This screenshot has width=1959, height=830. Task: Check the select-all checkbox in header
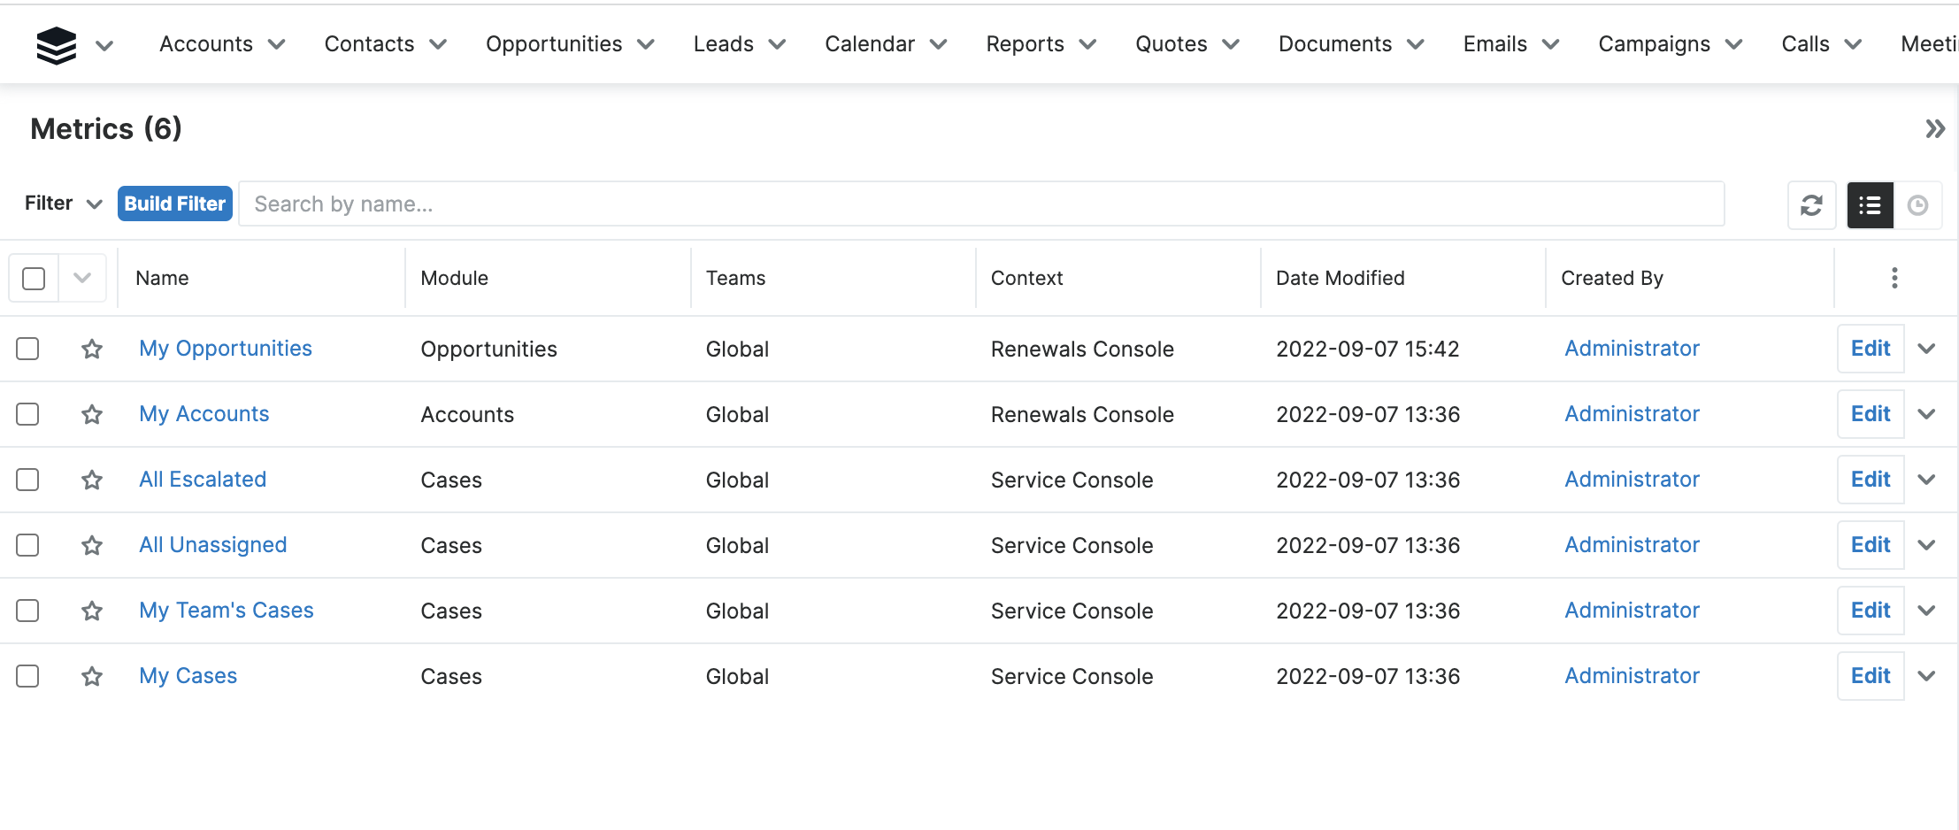coord(34,279)
